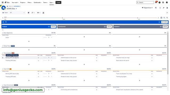Collapse the Team Smartwatch section

3,85
